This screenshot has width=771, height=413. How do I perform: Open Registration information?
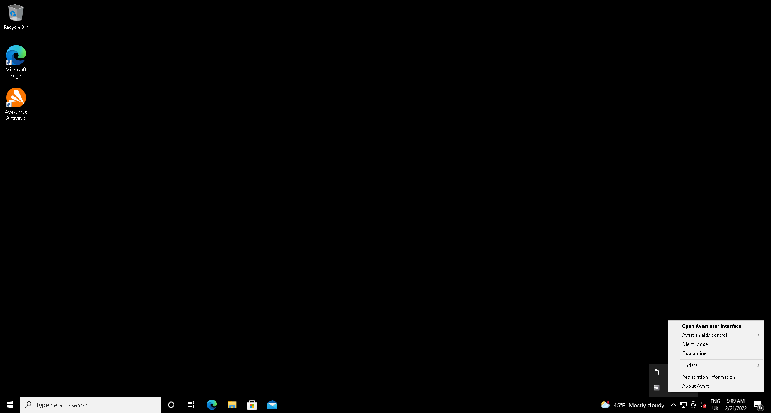(x=716, y=377)
